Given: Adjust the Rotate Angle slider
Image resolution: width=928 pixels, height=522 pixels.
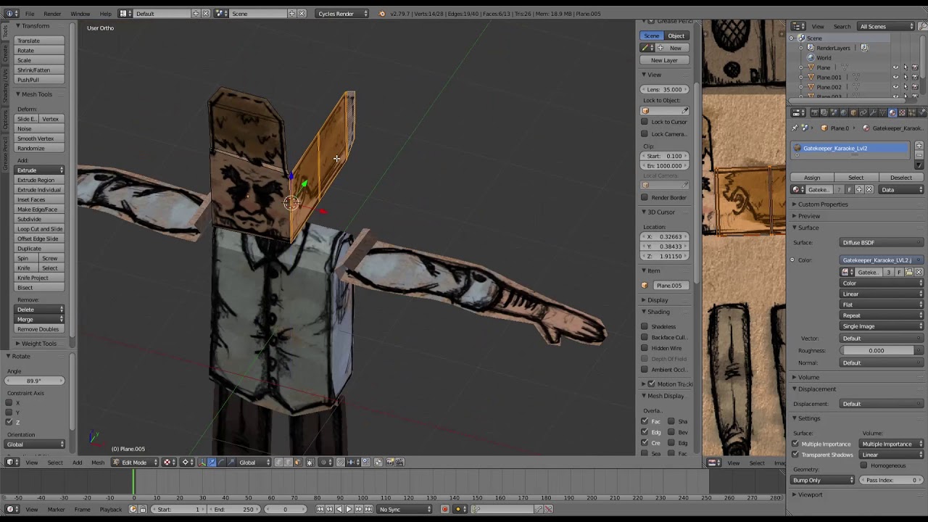Looking at the screenshot, I should coord(35,381).
